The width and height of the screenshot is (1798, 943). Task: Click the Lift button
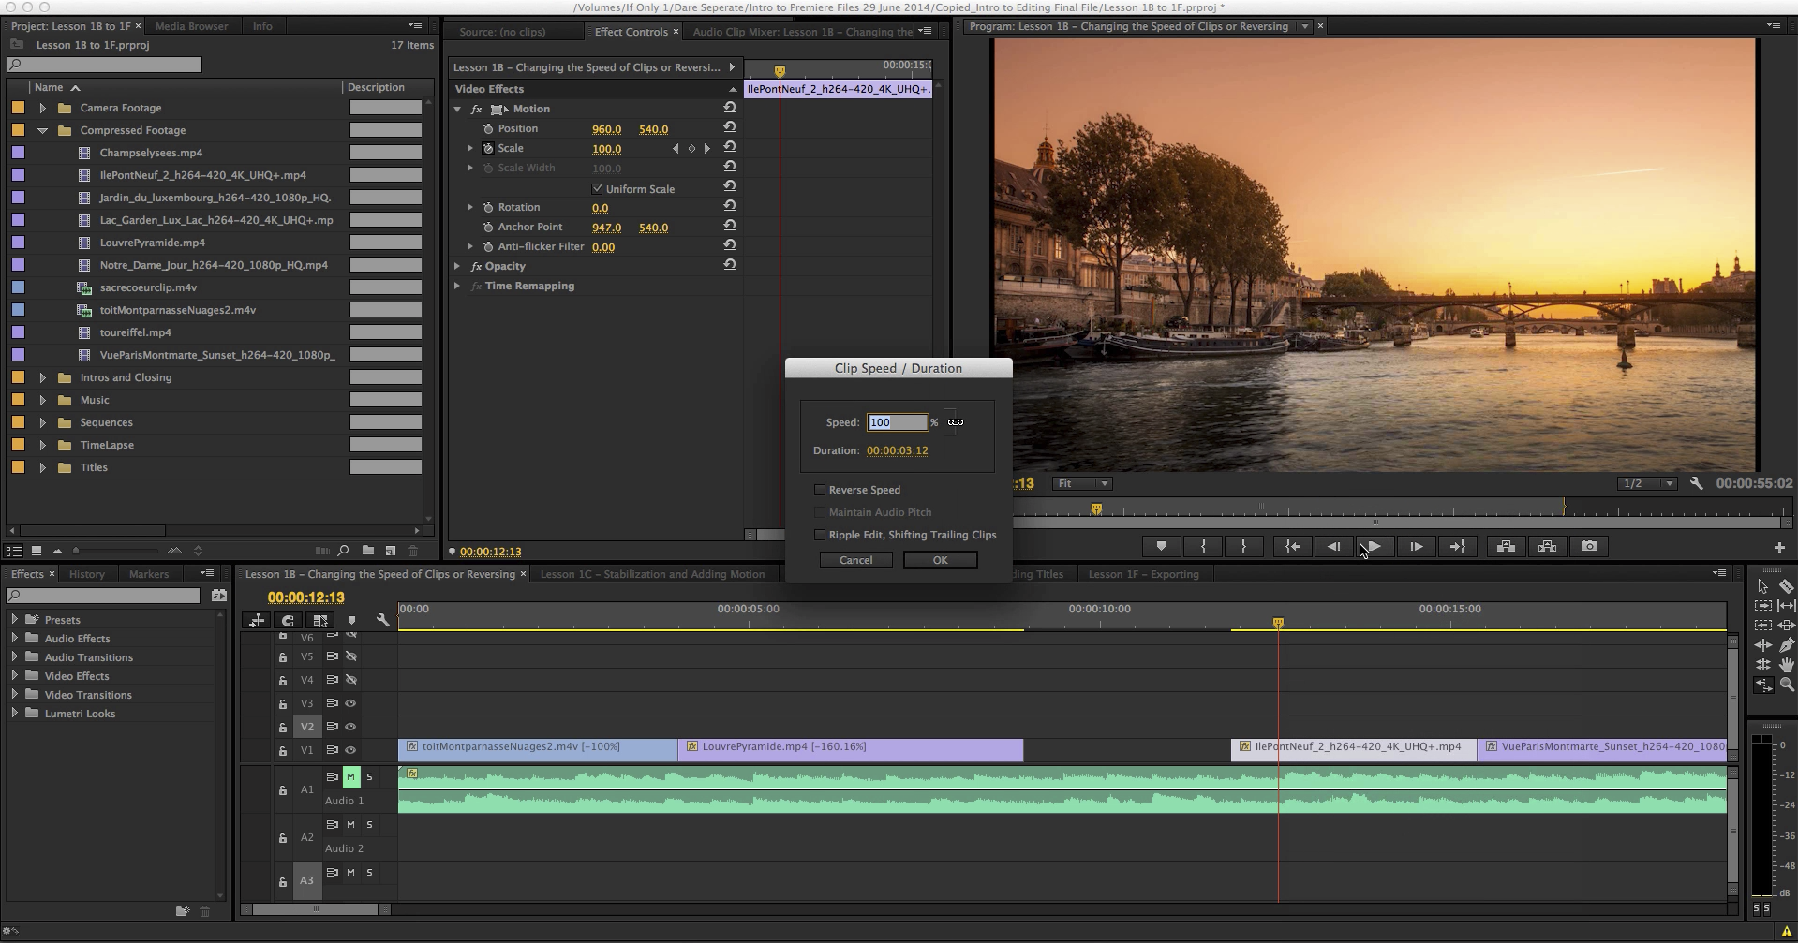(x=1506, y=547)
